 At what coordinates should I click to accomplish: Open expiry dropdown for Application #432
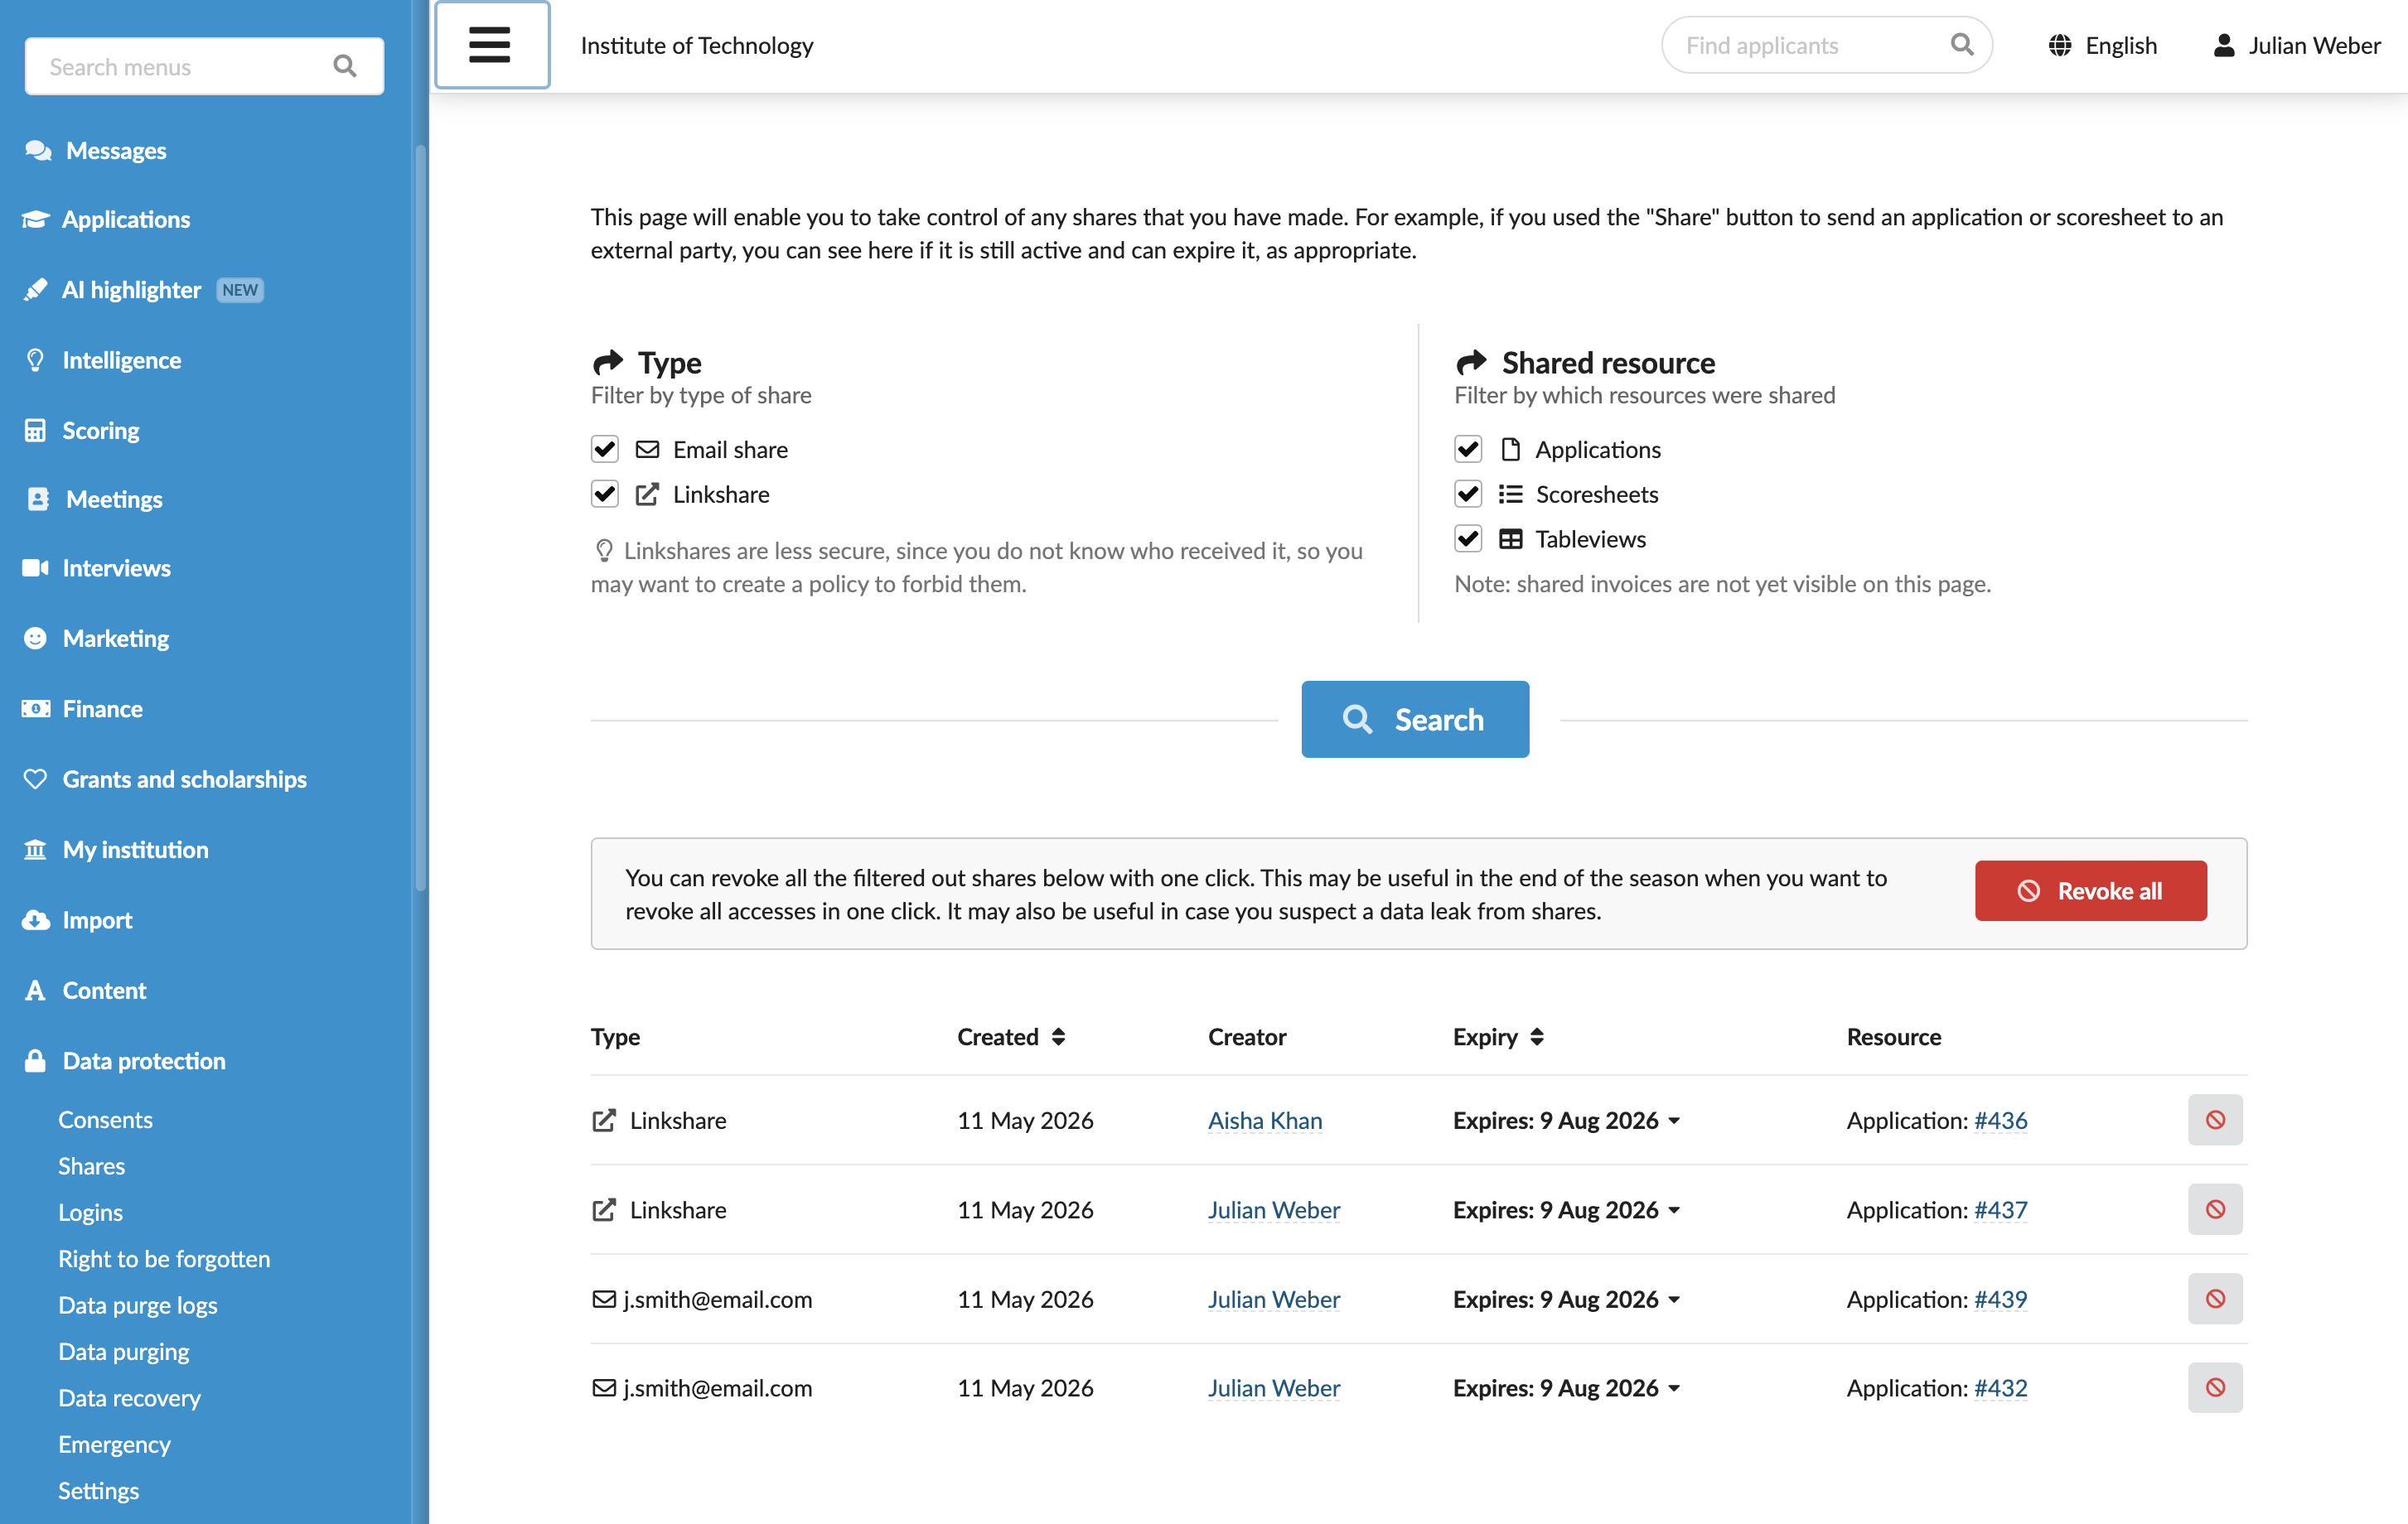click(1567, 1388)
